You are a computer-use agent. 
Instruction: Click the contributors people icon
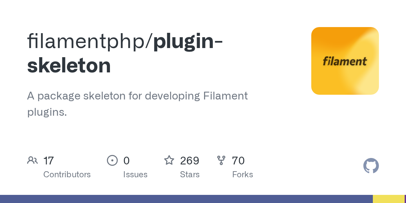[32, 160]
